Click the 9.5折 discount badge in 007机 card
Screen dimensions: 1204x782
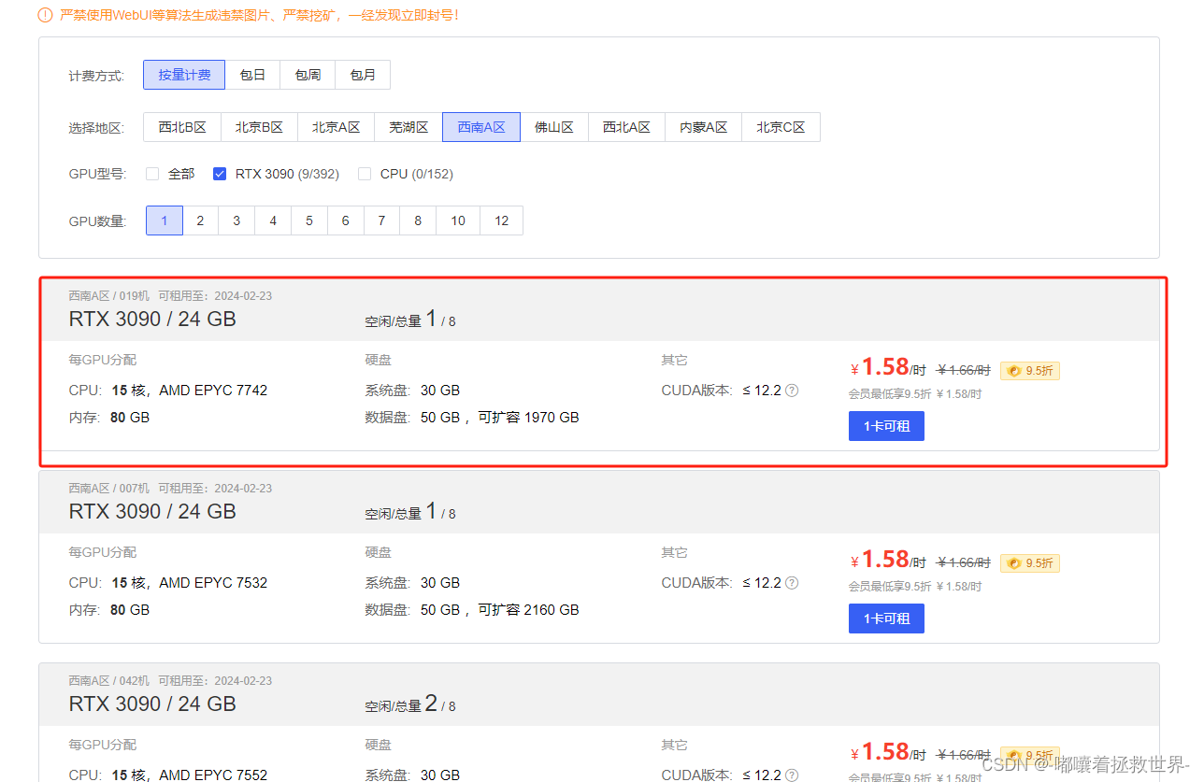[x=1030, y=563]
